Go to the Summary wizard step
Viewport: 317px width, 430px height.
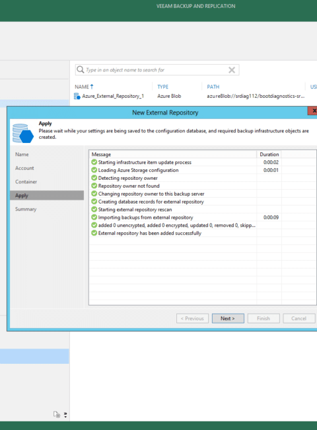(26, 209)
